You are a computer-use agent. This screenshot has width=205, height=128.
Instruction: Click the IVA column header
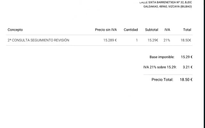[x=167, y=30]
